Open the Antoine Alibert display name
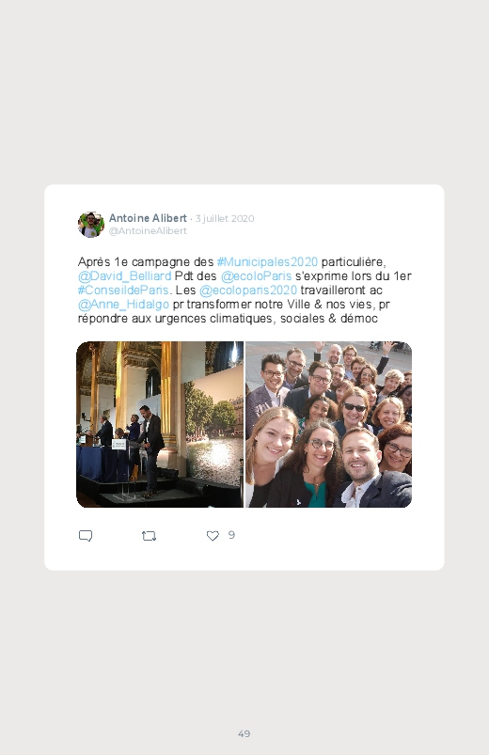This screenshot has height=755, width=489. pos(148,218)
